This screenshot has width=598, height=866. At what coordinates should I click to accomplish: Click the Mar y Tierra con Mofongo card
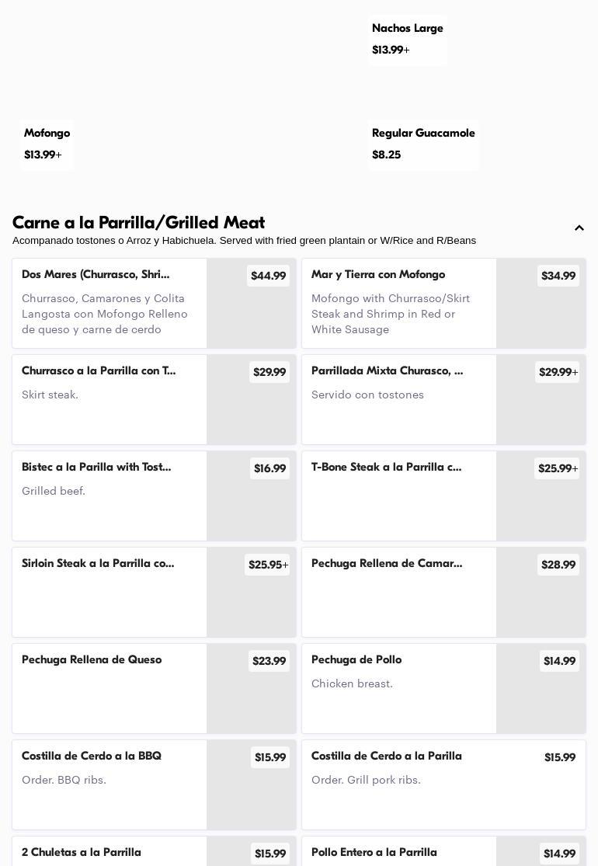398,304
